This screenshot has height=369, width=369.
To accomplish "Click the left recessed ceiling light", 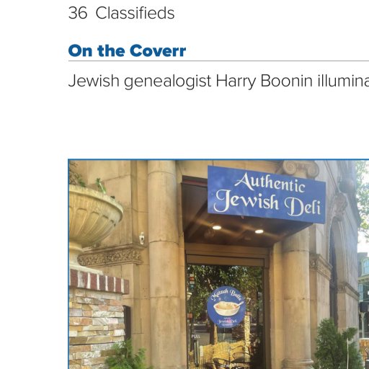I will (217, 227).
